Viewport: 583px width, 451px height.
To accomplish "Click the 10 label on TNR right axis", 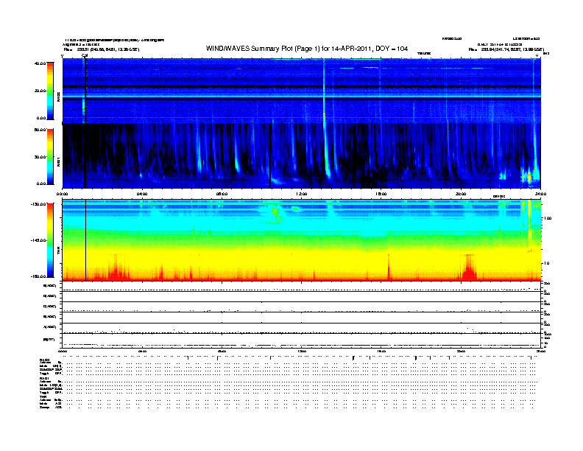I will 547,264.
